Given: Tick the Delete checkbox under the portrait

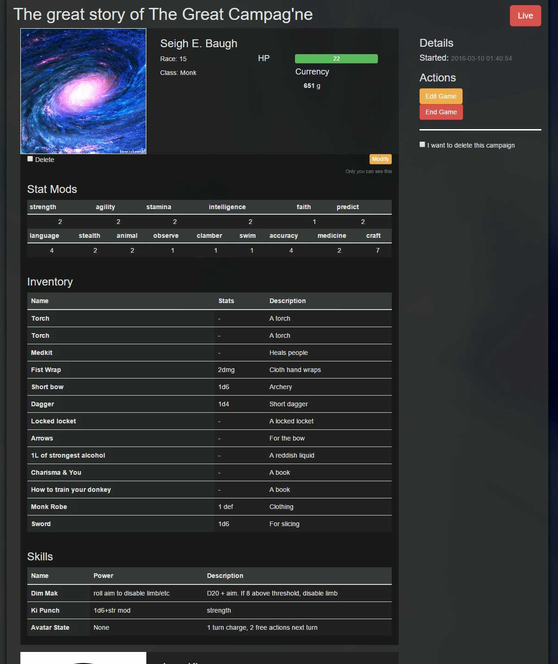Looking at the screenshot, I should point(30,159).
